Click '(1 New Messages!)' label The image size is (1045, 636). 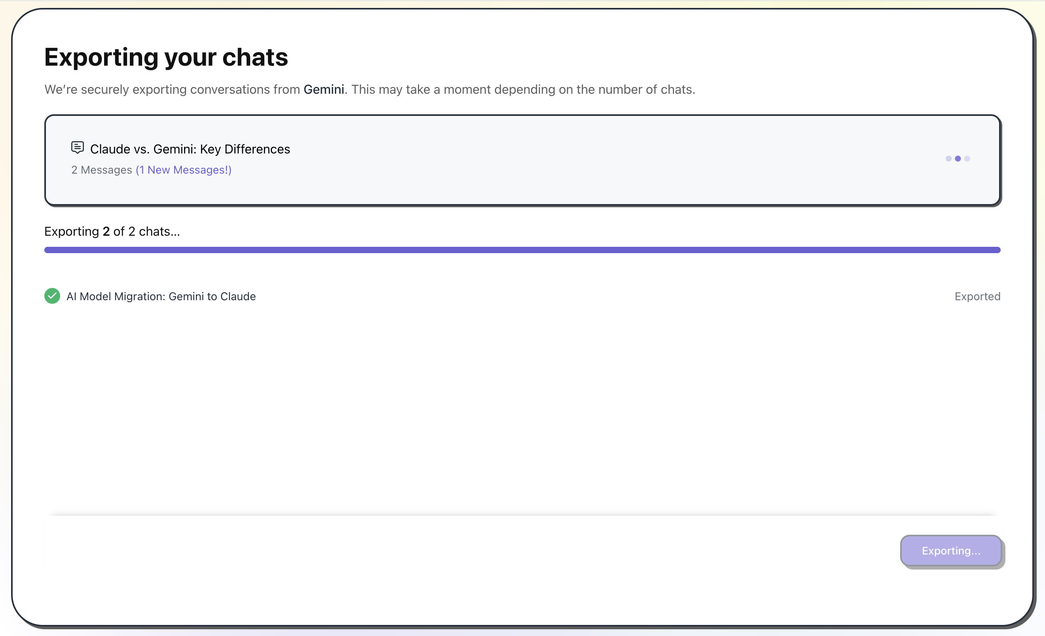(184, 170)
